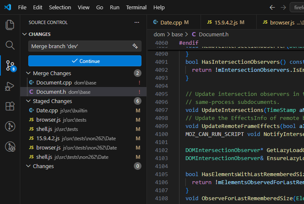This screenshot has height=204, width=304.
Task: Collapse the CHANGES section header
Action: tap(83, 34)
